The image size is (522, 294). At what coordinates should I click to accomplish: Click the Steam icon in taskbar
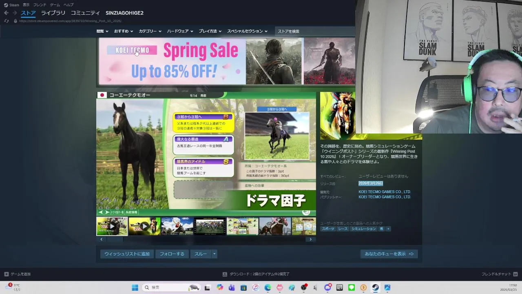(x=376, y=287)
